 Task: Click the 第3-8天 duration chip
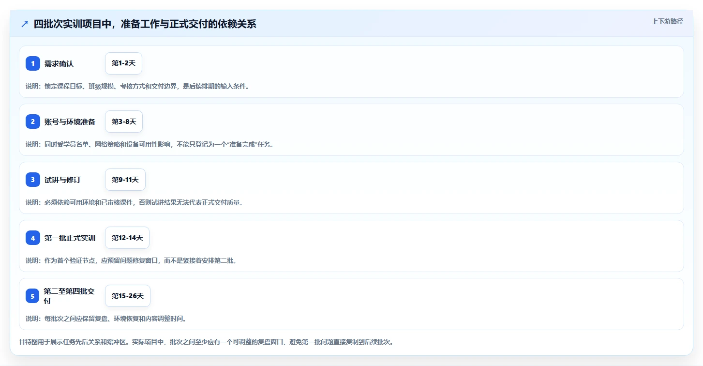coord(124,122)
